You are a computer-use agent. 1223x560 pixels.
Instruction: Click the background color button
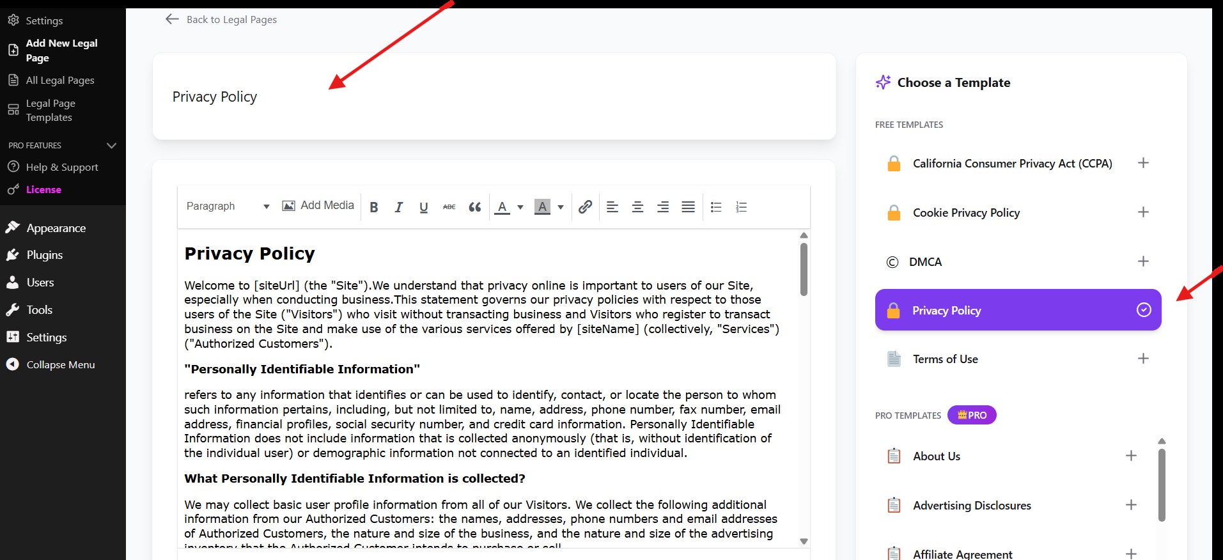tap(542, 206)
